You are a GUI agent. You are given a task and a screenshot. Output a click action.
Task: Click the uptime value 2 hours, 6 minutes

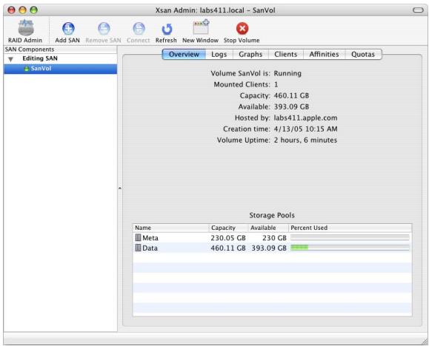click(305, 140)
